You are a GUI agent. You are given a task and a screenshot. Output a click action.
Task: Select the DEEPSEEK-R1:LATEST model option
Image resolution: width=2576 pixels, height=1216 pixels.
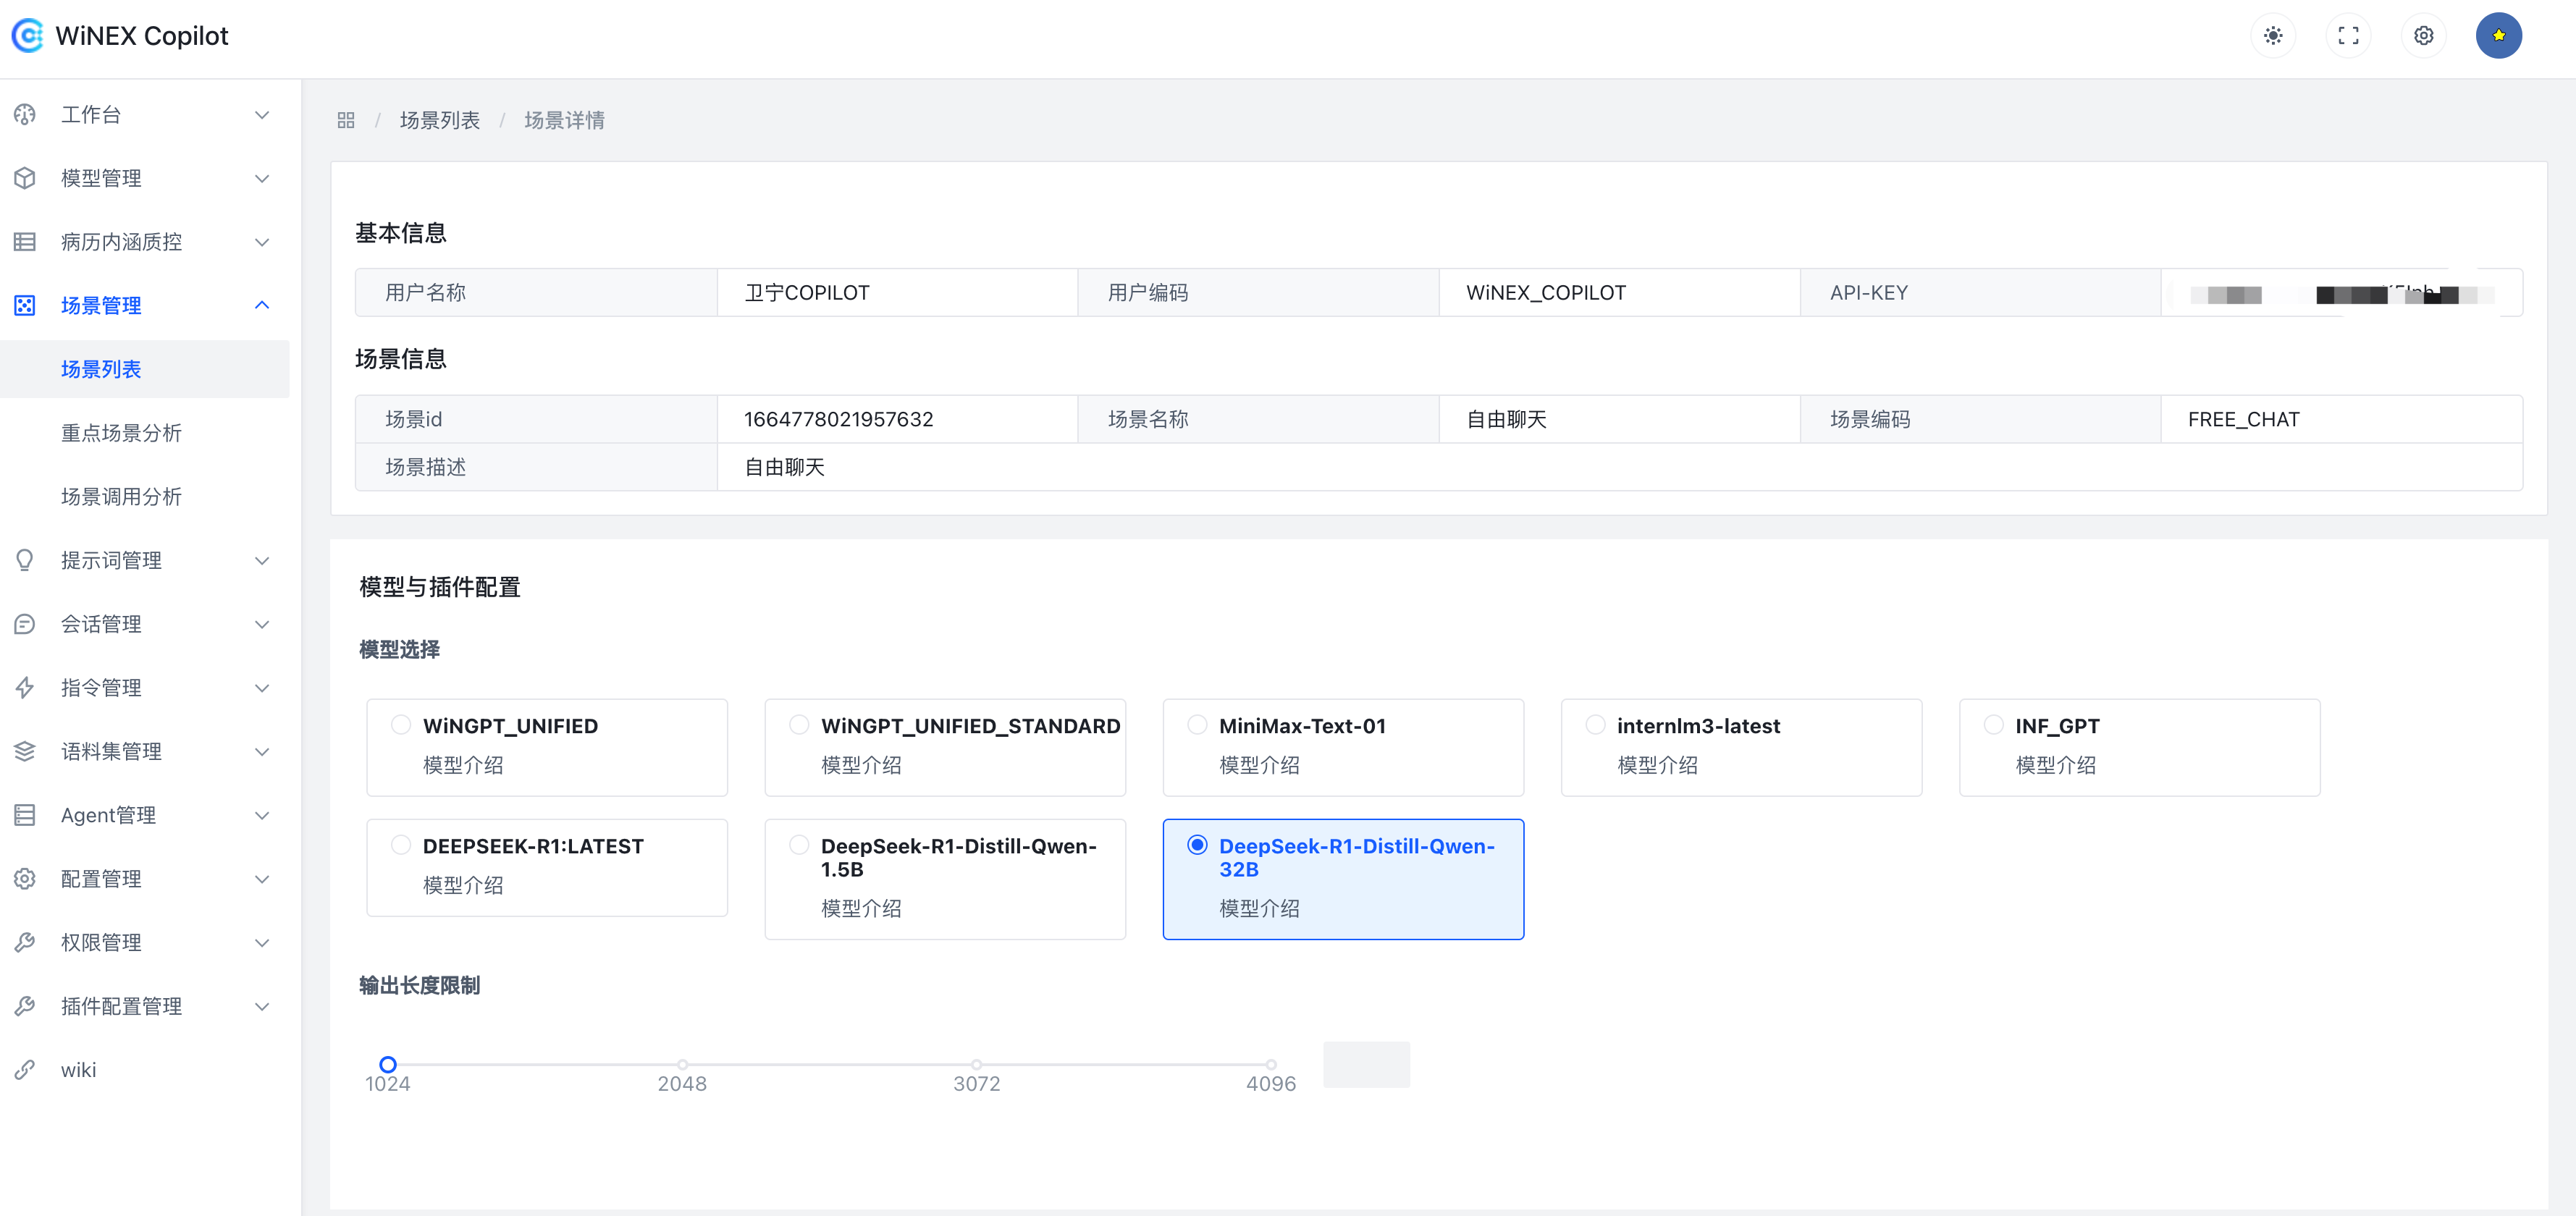click(401, 845)
